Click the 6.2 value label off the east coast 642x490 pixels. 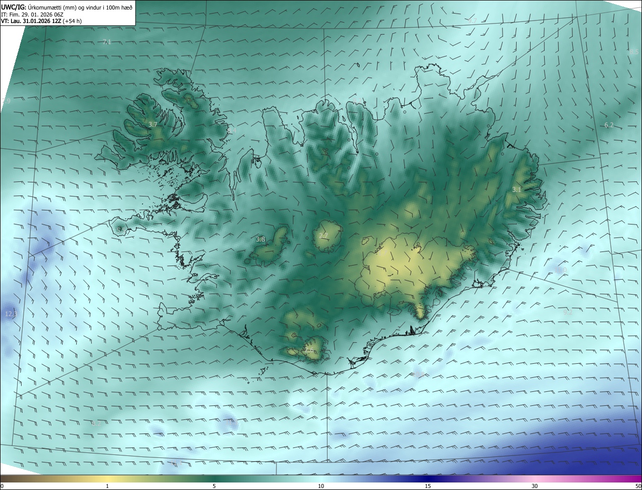click(609, 125)
